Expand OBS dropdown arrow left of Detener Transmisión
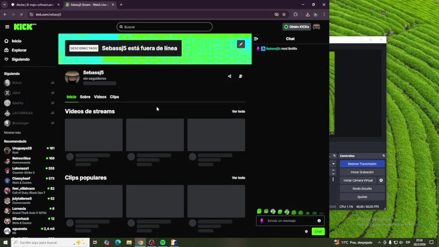The height and width of the screenshot is (247, 439). pyautogui.click(x=333, y=164)
